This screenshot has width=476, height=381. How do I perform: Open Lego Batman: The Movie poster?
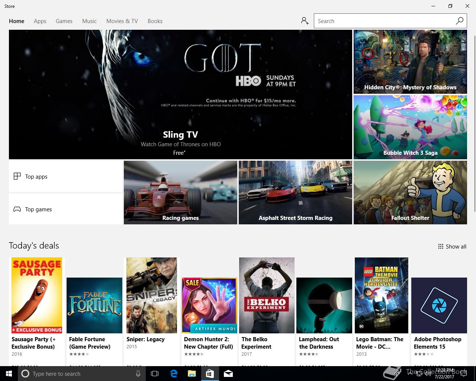point(382,295)
